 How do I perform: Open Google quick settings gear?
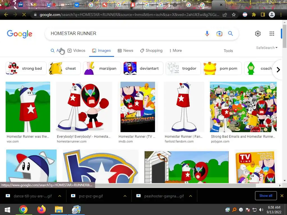(x=258, y=34)
